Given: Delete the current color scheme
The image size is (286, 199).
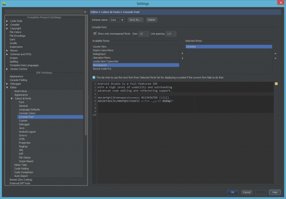Looking at the screenshot, I should tap(151, 20).
